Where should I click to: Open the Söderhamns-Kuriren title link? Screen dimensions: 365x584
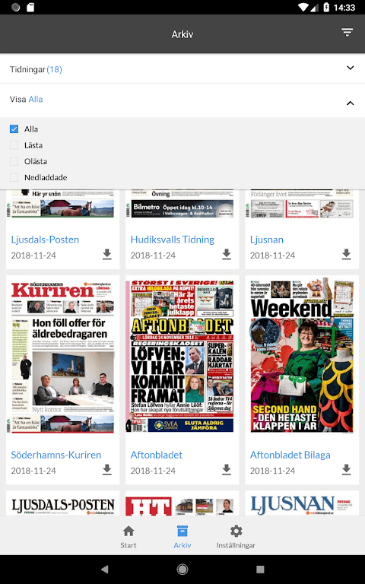(x=56, y=455)
